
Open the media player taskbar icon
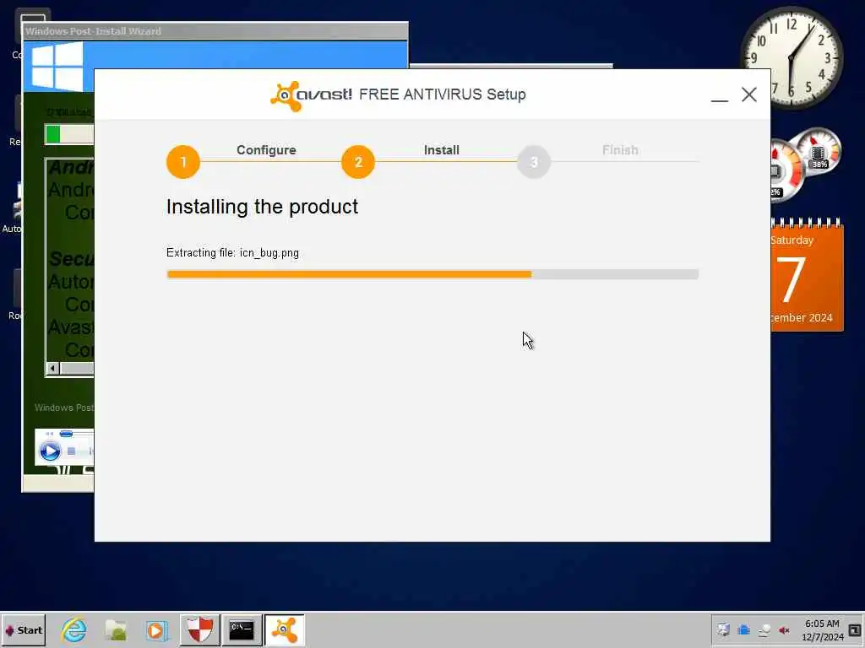pyautogui.click(x=157, y=630)
